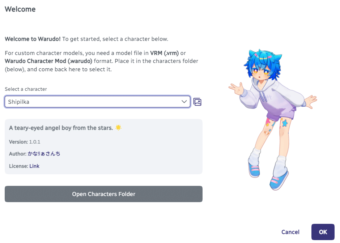Viewport: 340px width, 243px height.
Task: Click the sun emoji after the description
Action: (118, 128)
